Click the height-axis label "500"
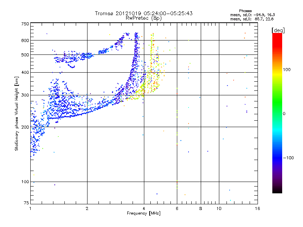This screenshot has width=303, height=227. [25, 55]
